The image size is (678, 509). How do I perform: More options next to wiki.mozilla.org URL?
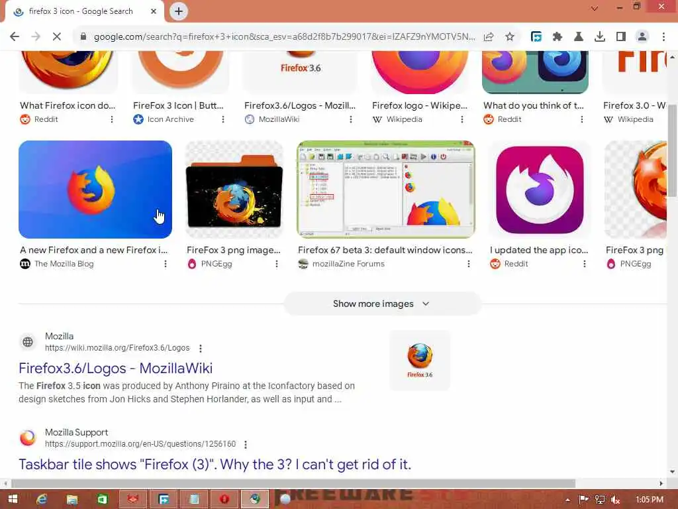point(200,349)
